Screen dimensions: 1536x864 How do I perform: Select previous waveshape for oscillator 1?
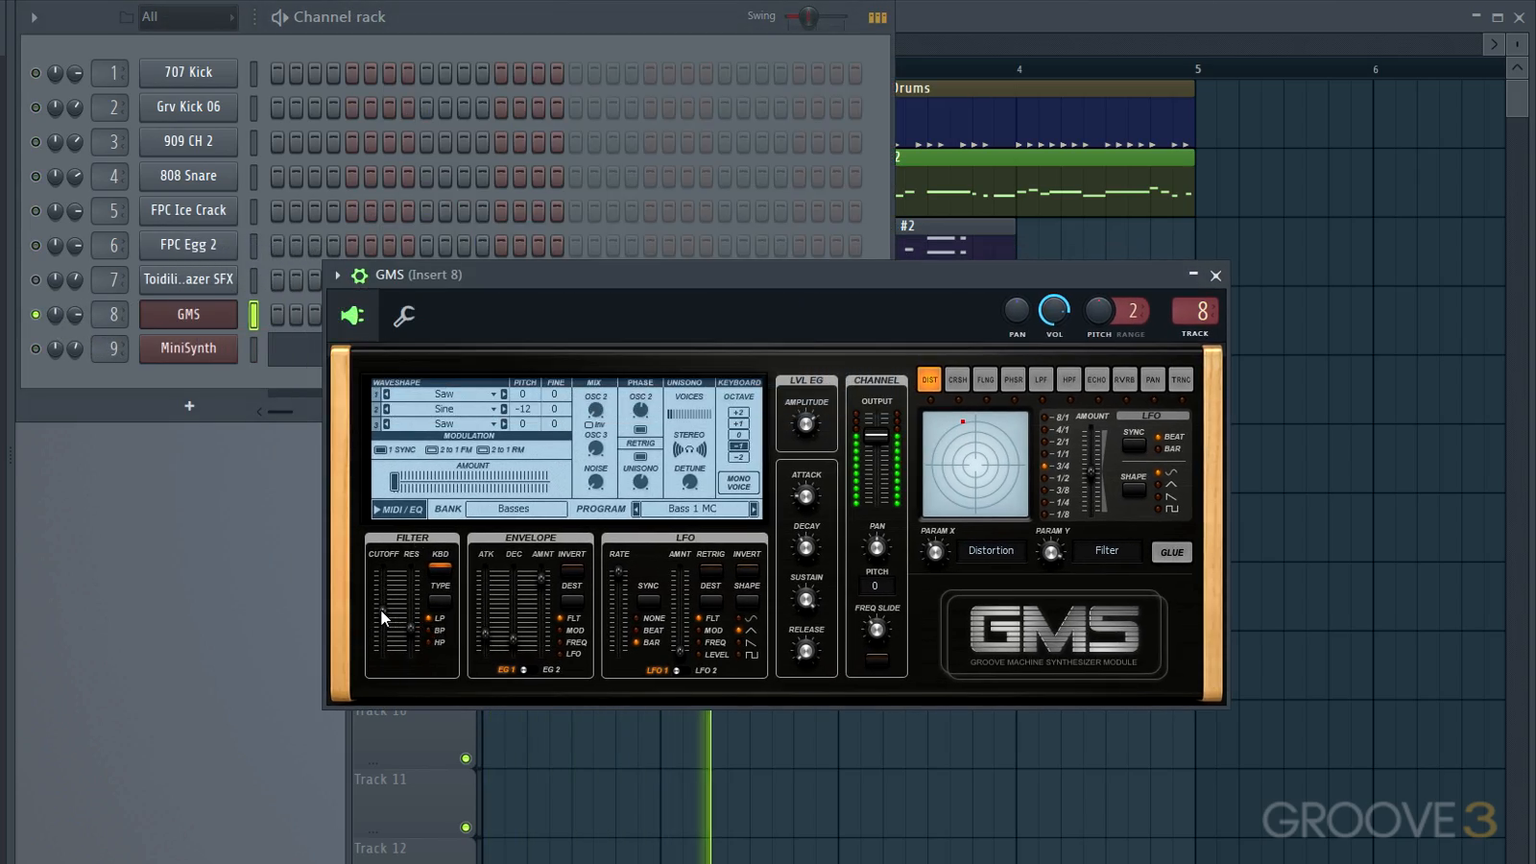pos(387,395)
